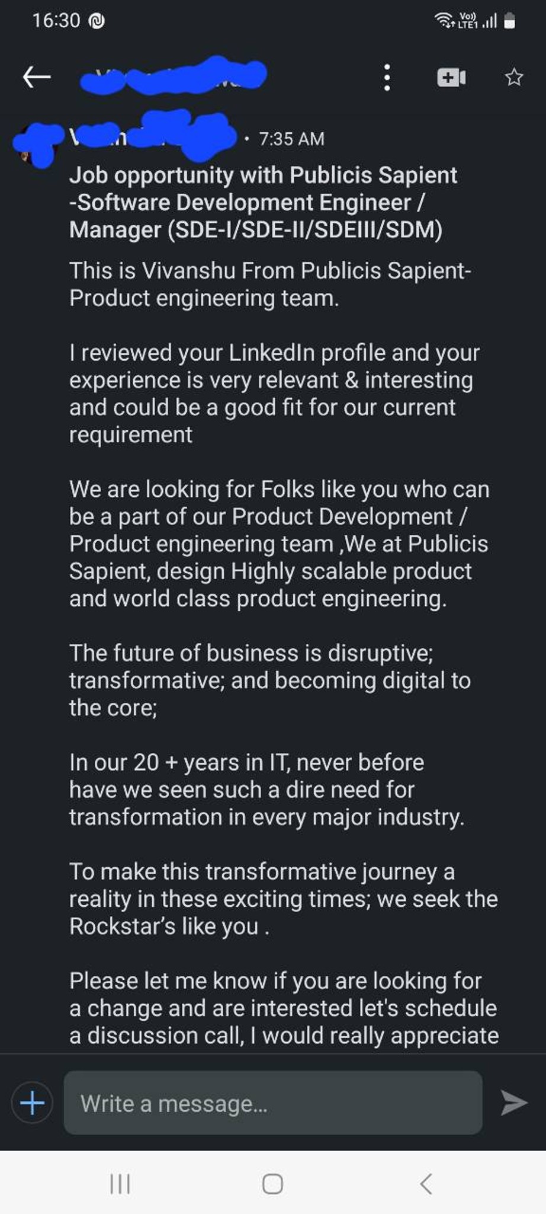The height and width of the screenshot is (1214, 546).
Task: Open the video call icon
Action: point(451,77)
